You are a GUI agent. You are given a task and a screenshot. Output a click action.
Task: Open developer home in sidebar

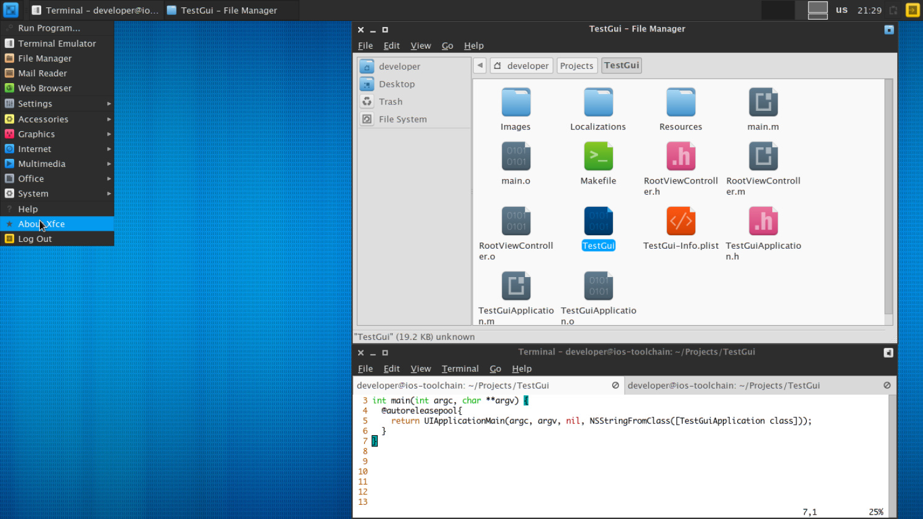(x=414, y=66)
